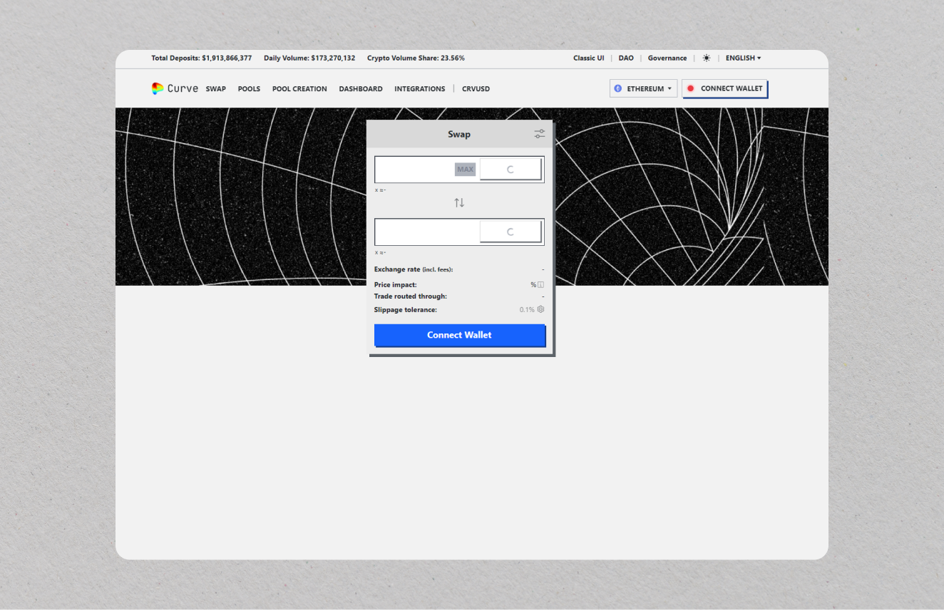Open the POOL CREATION page
This screenshot has height=610, width=944.
pyautogui.click(x=299, y=89)
